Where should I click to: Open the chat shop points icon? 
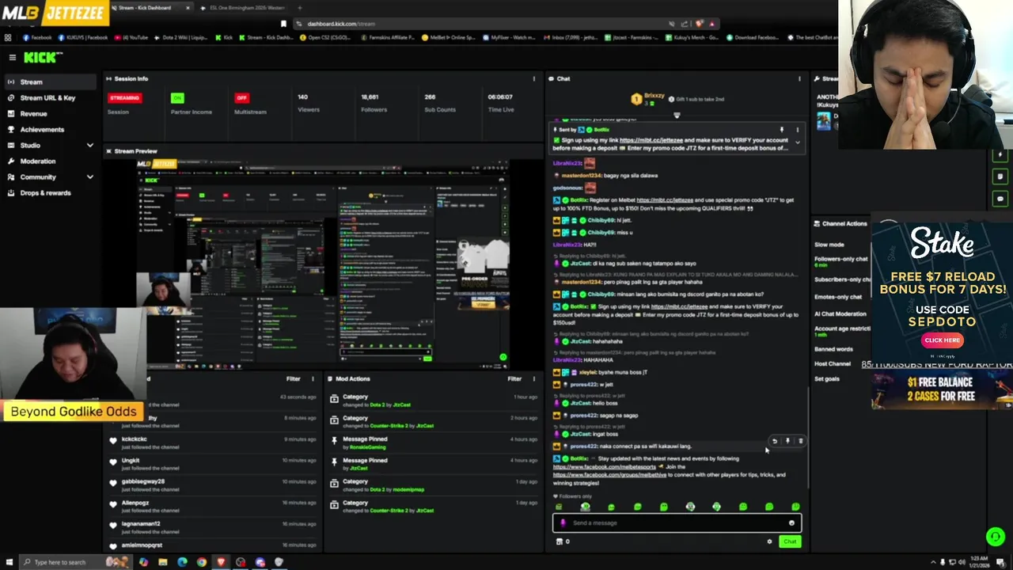(560, 541)
